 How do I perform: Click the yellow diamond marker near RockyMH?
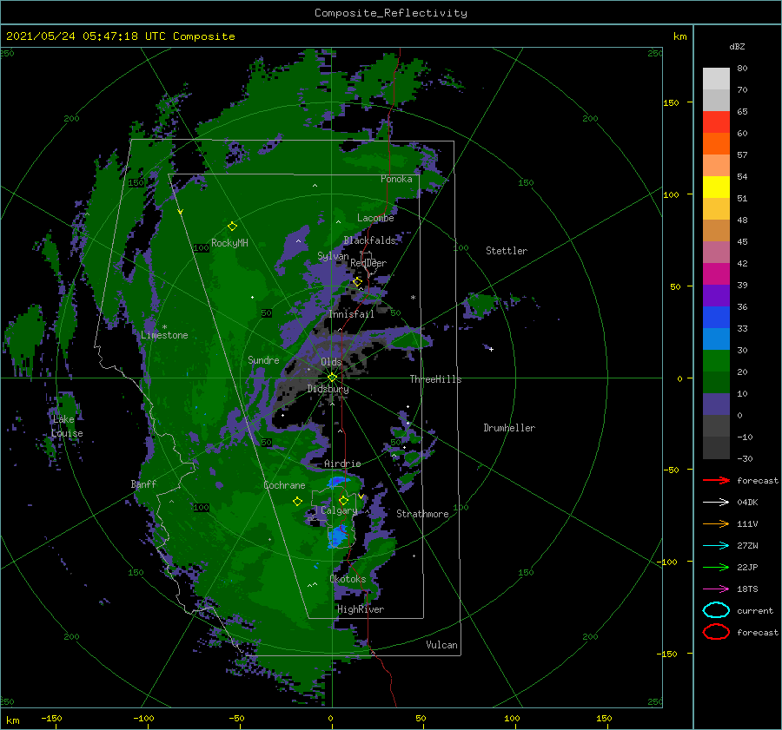pos(232,227)
